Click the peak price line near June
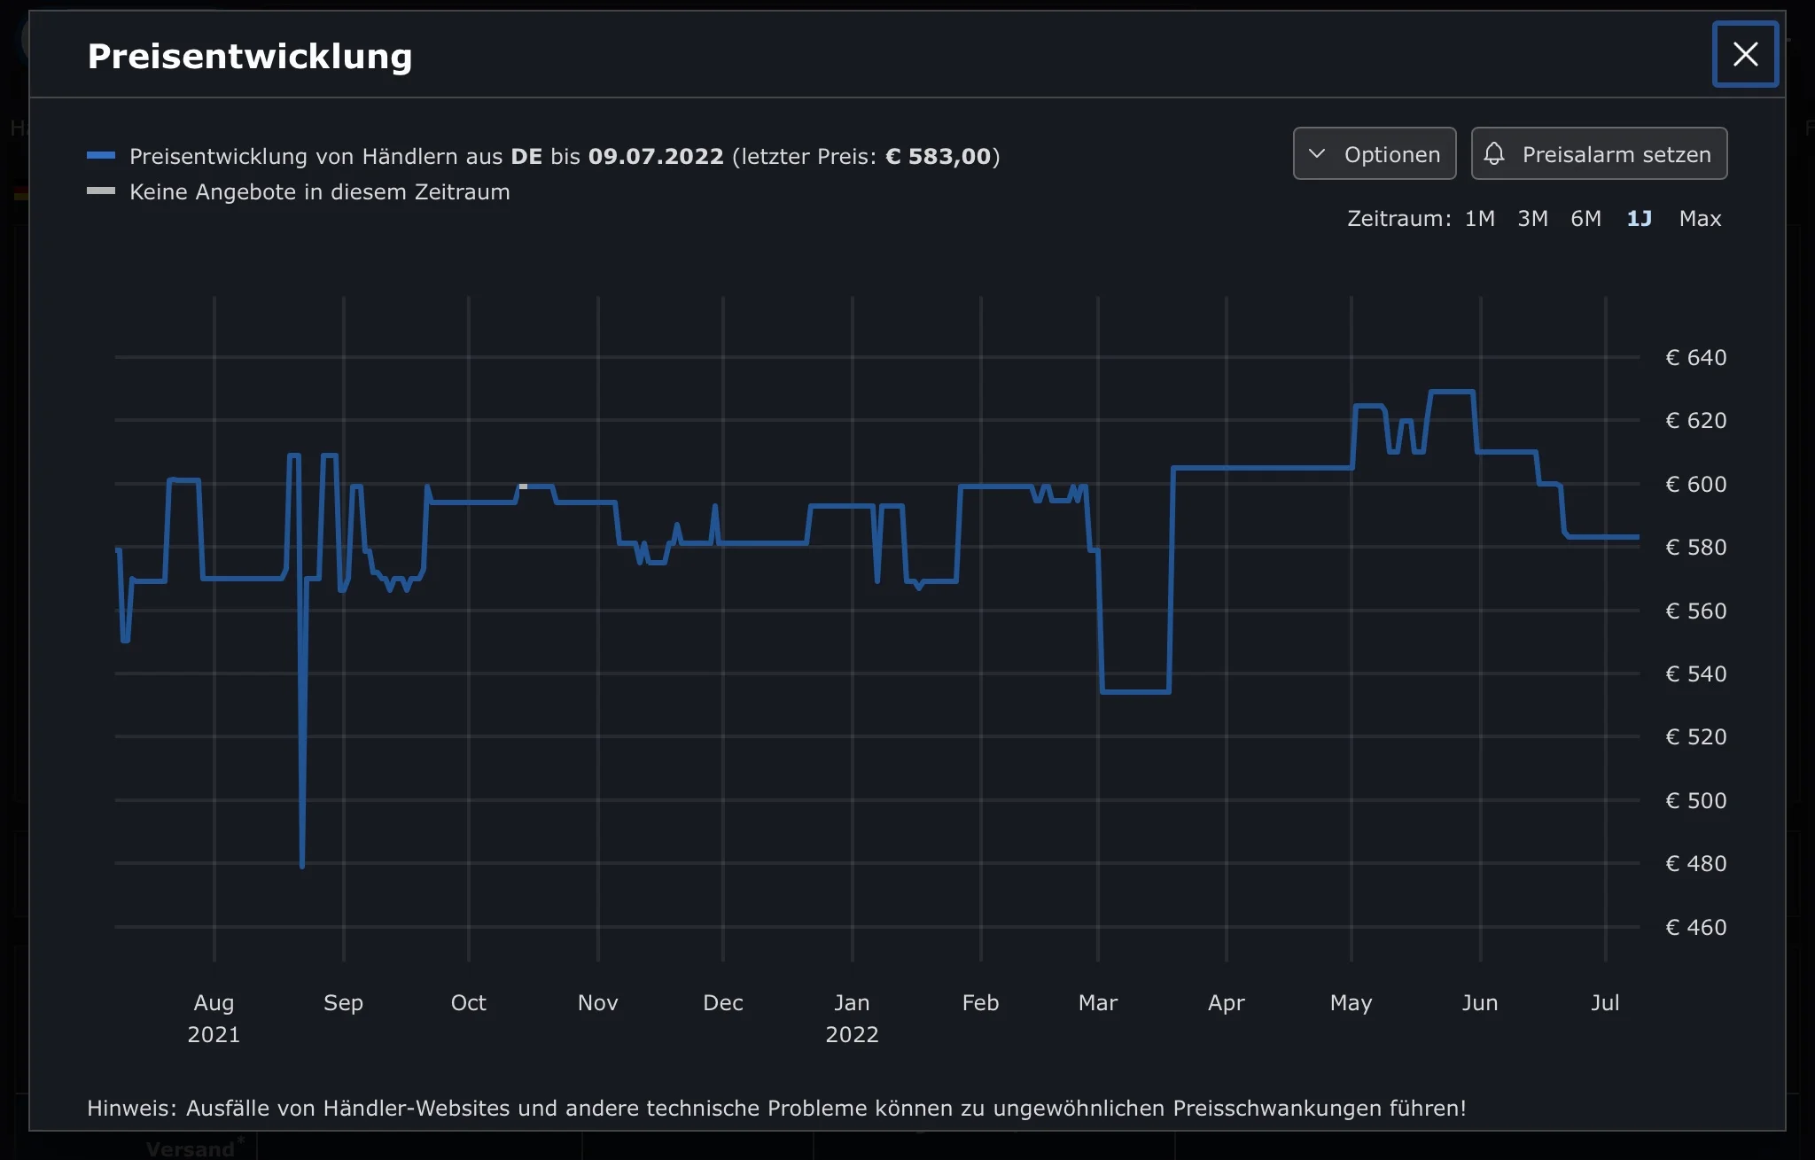This screenshot has height=1160, width=1815. click(x=1452, y=391)
